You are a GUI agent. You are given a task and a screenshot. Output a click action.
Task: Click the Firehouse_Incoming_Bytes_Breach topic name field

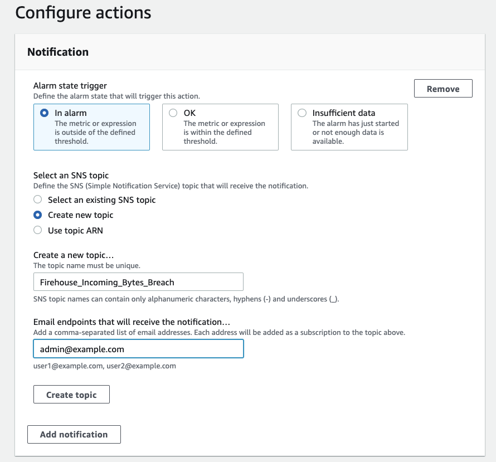click(138, 282)
